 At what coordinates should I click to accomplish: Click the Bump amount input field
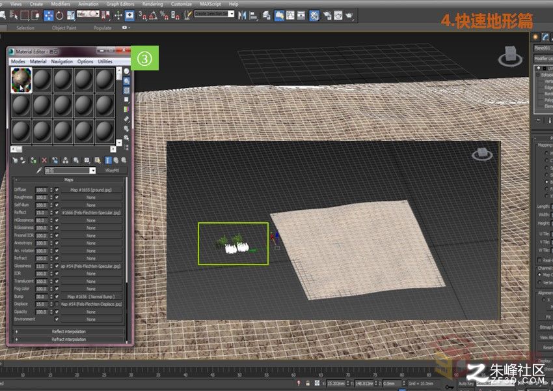coord(42,297)
